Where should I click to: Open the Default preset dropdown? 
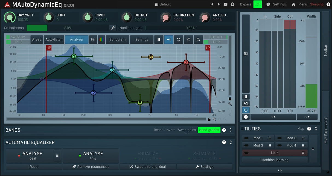(163, 4)
